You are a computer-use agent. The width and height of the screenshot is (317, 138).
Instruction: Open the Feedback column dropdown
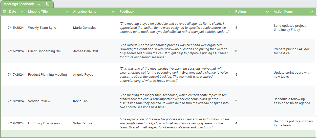pos(229,12)
